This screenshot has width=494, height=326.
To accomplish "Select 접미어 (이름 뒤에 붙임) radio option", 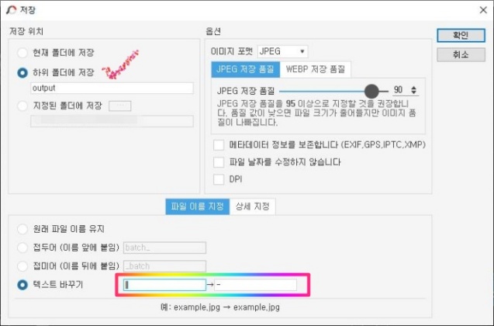I will coord(22,266).
